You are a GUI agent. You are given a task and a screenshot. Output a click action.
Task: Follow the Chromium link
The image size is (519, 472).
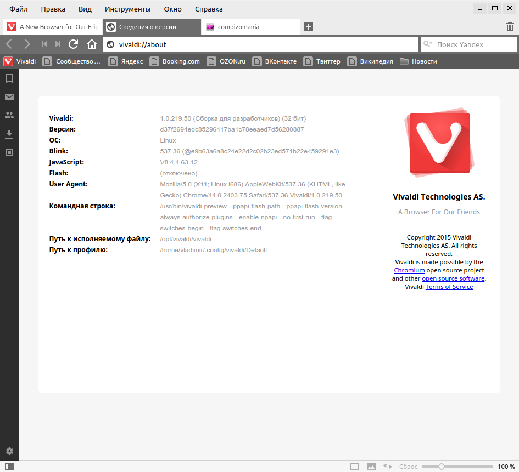click(409, 270)
